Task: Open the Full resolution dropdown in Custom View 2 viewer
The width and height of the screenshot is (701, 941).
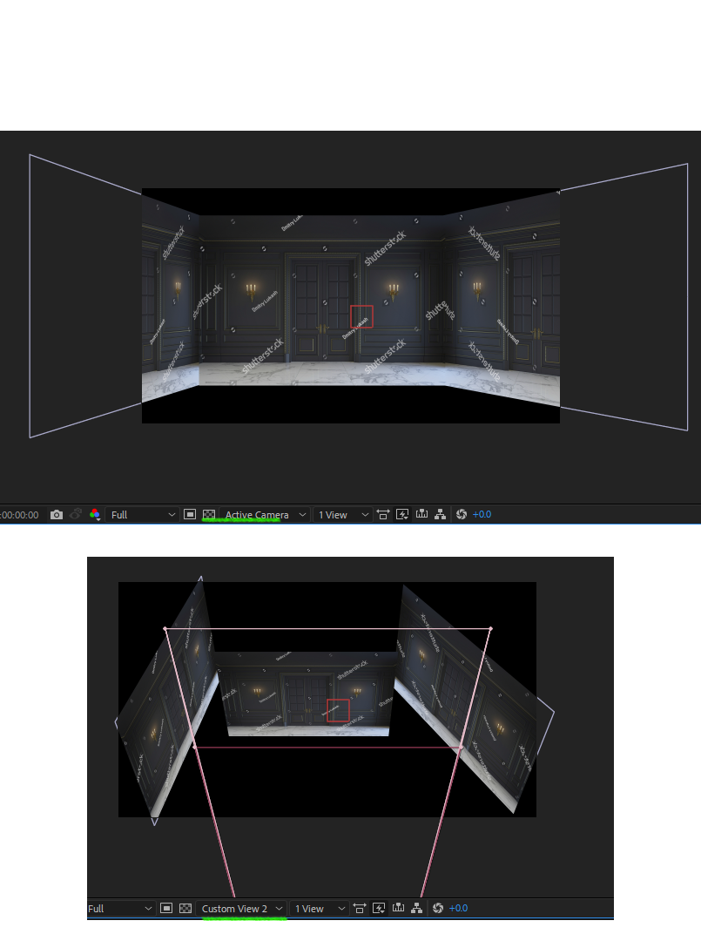Action: coord(120,909)
